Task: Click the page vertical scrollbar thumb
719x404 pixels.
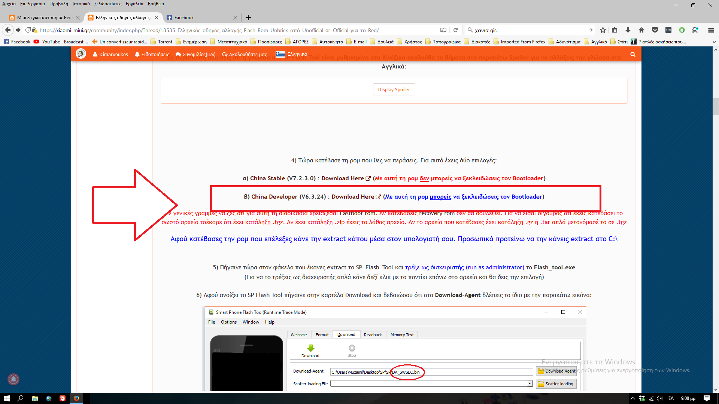Action: click(716, 107)
